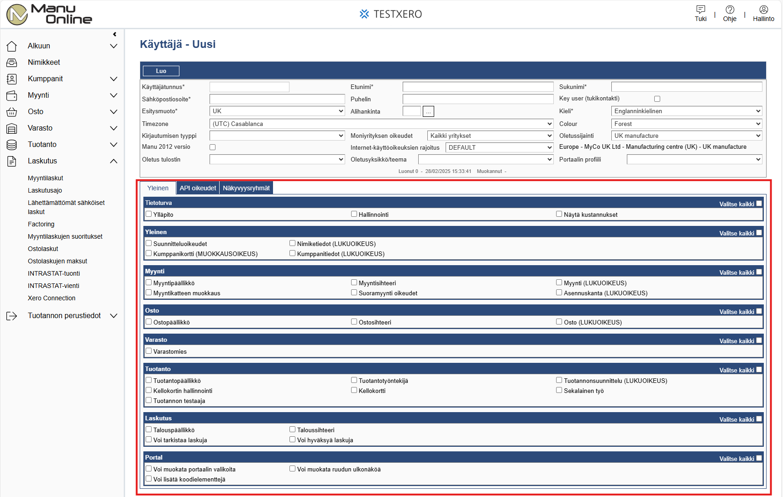Switch to the Näkyvyysryhmät tab

point(246,188)
